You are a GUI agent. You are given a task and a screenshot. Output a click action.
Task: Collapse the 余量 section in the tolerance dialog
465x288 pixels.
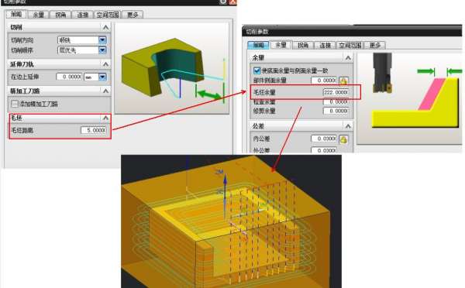[348, 58]
